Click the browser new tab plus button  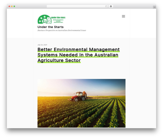coord(155,7)
